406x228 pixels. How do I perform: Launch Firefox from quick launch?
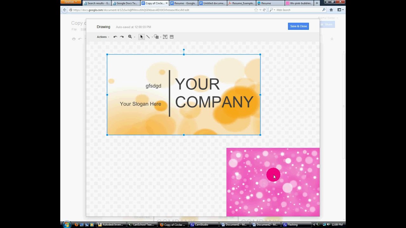click(x=76, y=225)
